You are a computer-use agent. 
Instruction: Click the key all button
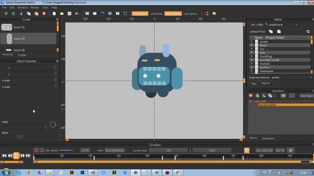(x=280, y=151)
